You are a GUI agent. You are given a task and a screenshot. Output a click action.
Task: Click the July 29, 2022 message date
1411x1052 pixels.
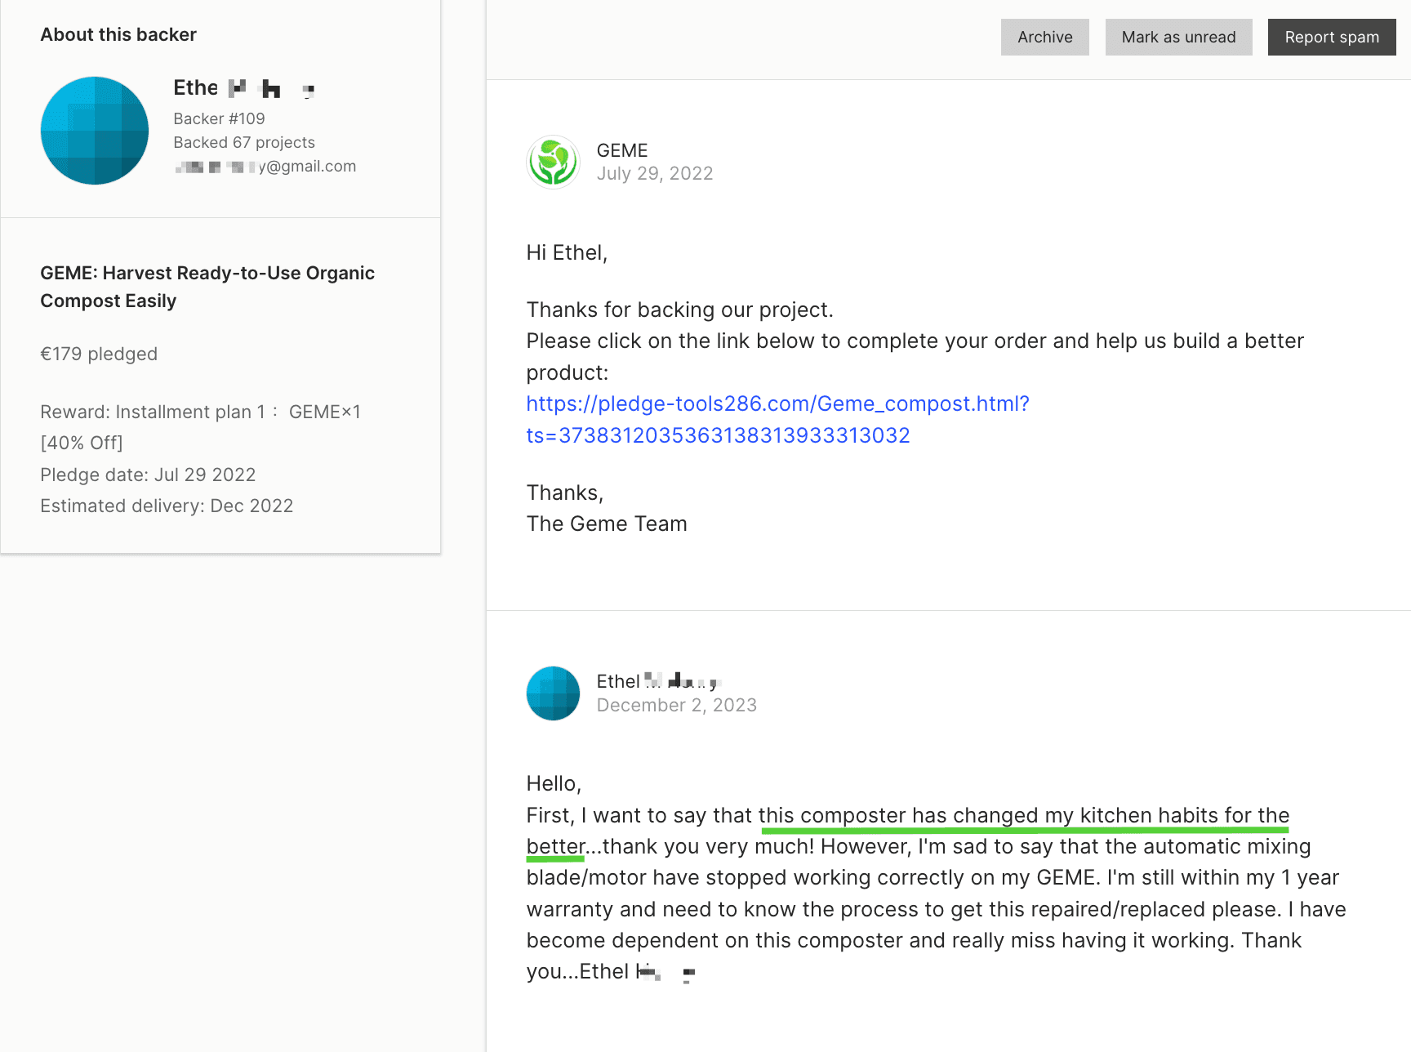(x=655, y=173)
